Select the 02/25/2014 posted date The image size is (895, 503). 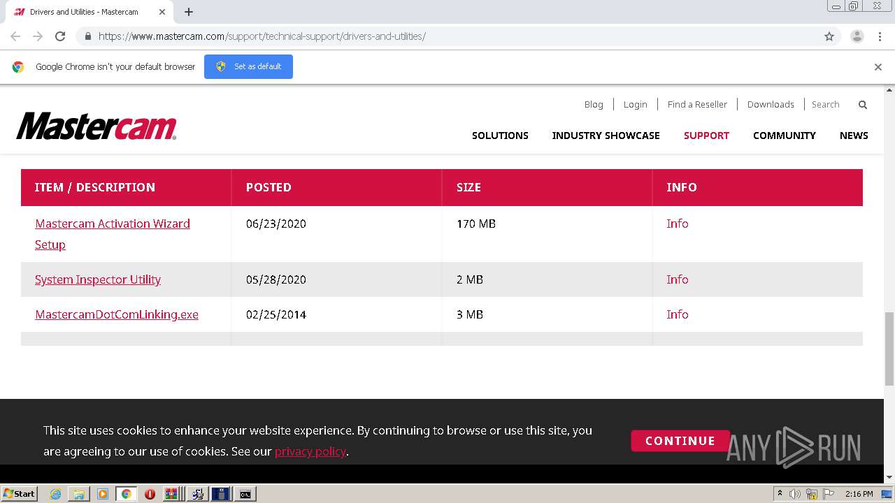coord(276,314)
